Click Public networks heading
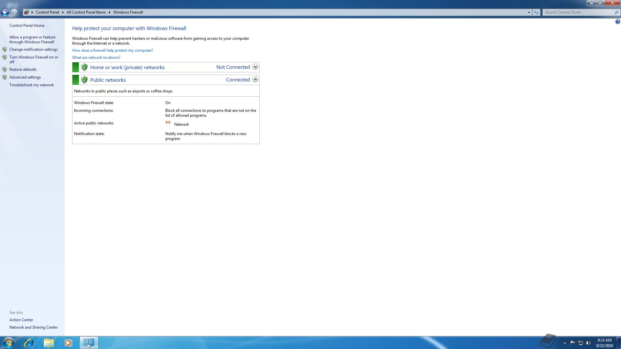The image size is (621, 349). (108, 80)
